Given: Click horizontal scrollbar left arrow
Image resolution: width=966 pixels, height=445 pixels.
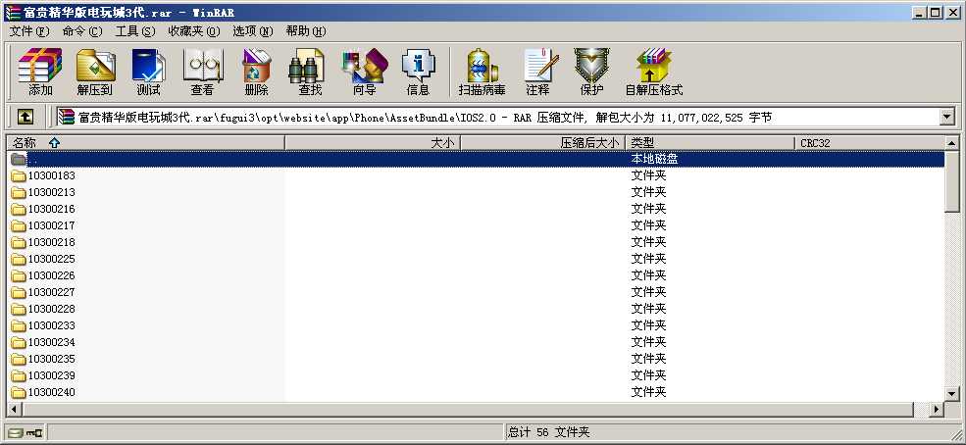Looking at the screenshot, I should coord(14,409).
